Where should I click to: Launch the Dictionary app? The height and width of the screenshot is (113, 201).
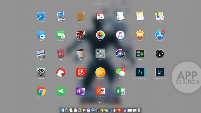[x=61, y=54]
